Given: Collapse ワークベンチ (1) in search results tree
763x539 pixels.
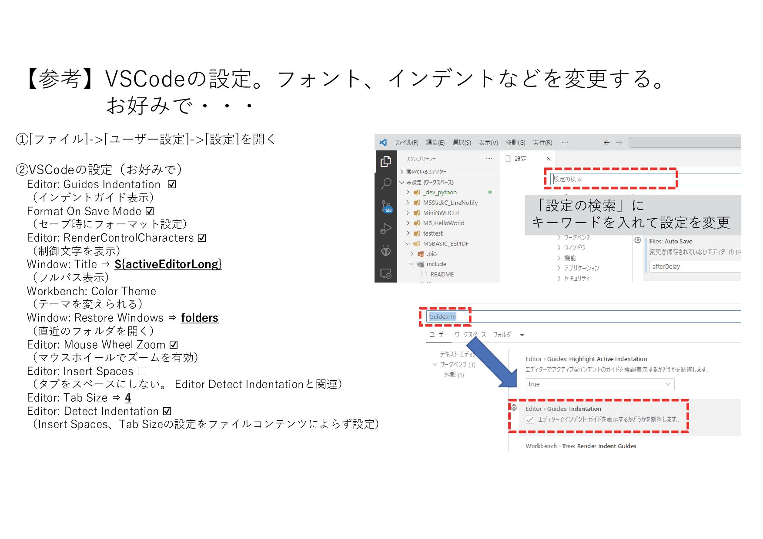Looking at the screenshot, I should pyautogui.click(x=435, y=364).
